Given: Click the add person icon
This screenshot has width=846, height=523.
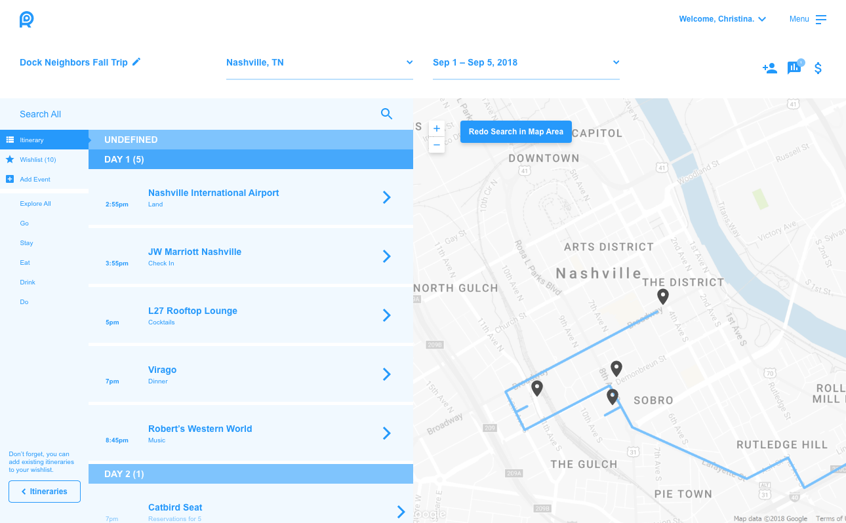Looking at the screenshot, I should [x=770, y=68].
